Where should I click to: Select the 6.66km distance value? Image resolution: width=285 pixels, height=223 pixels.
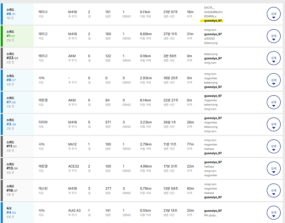tap(146, 34)
